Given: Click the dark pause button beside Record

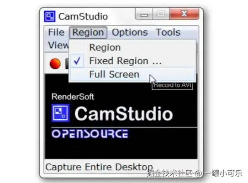Looking at the screenshot, I should [x=67, y=64].
